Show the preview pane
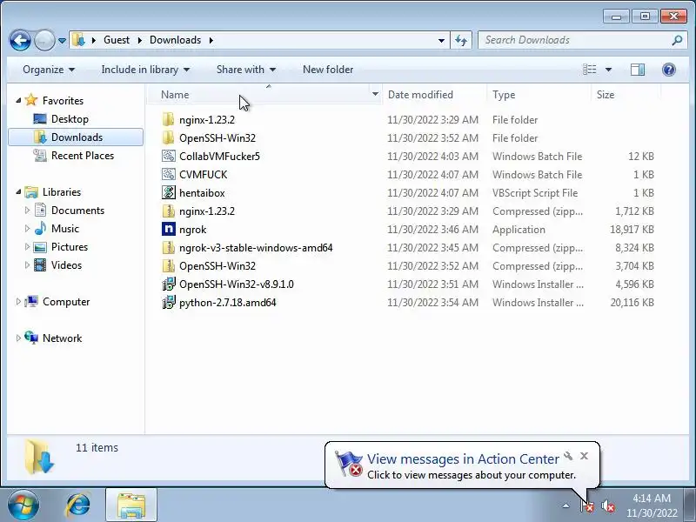This screenshot has width=696, height=522. pyautogui.click(x=638, y=70)
